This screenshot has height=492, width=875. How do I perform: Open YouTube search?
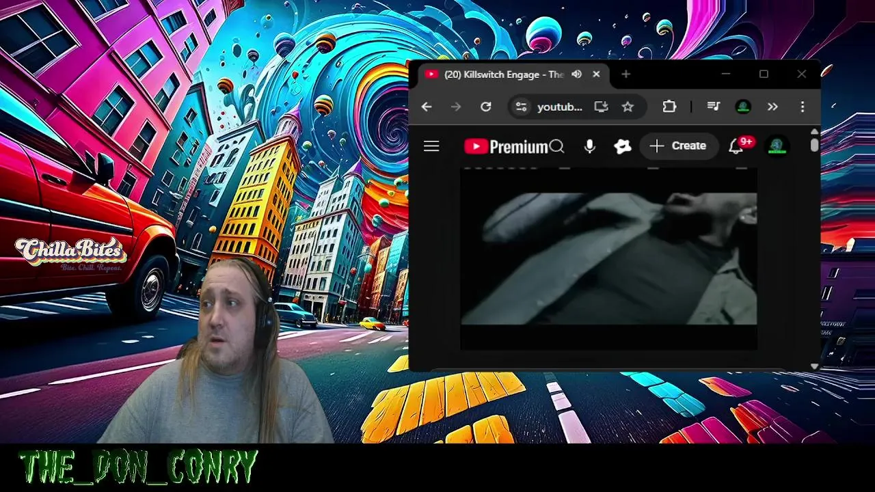tap(556, 146)
